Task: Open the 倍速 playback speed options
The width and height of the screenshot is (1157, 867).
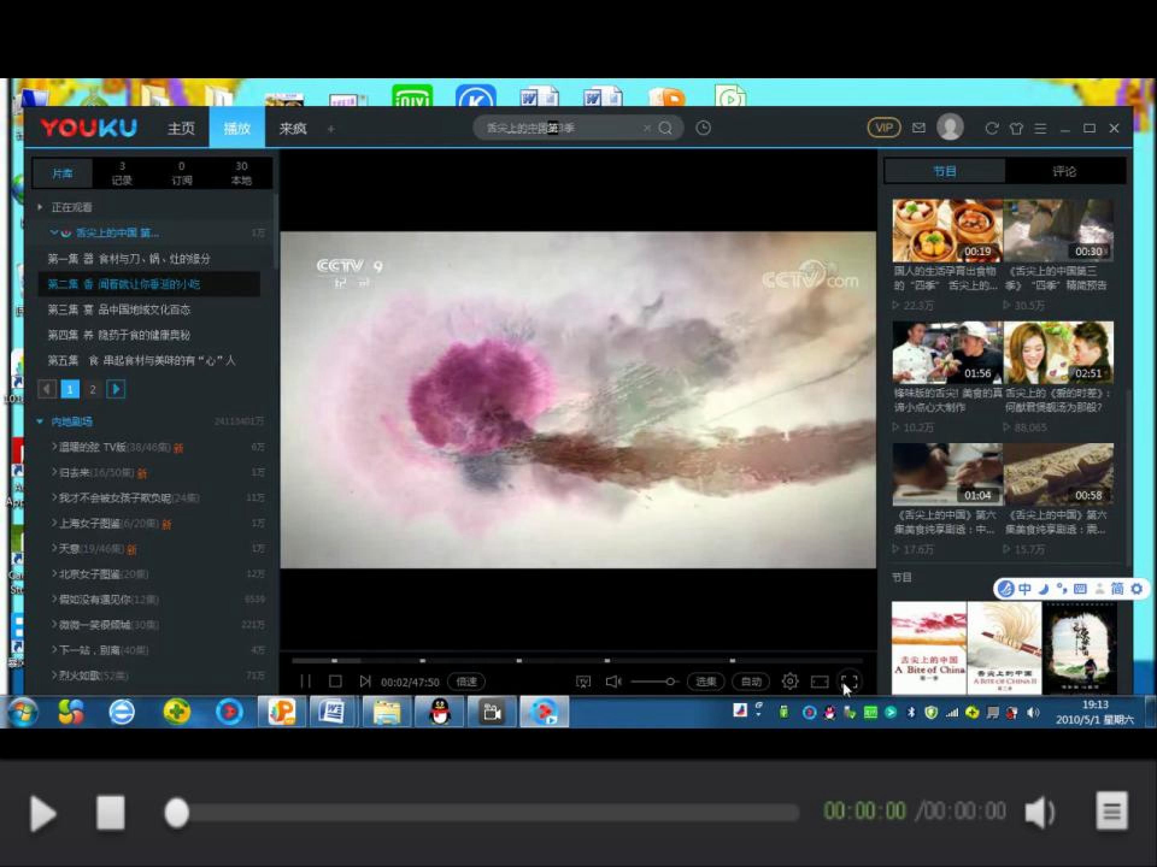Action: pyautogui.click(x=466, y=682)
